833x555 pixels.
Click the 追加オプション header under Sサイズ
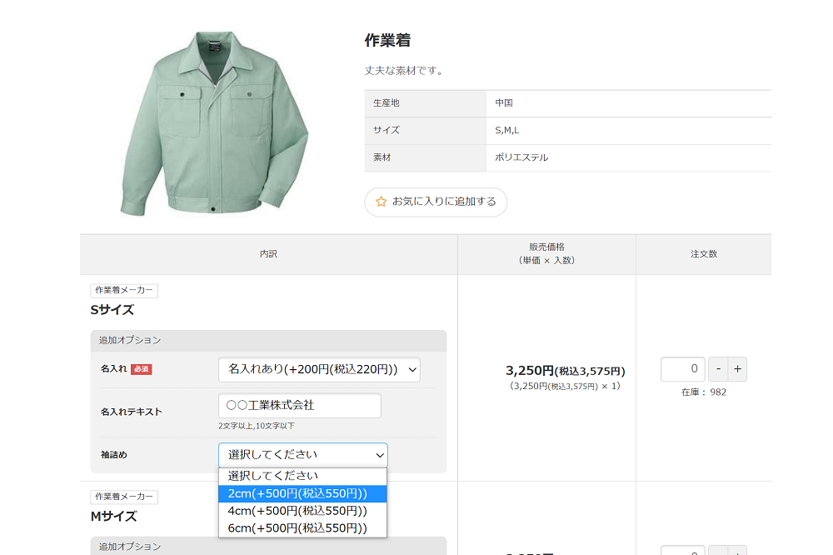point(269,340)
